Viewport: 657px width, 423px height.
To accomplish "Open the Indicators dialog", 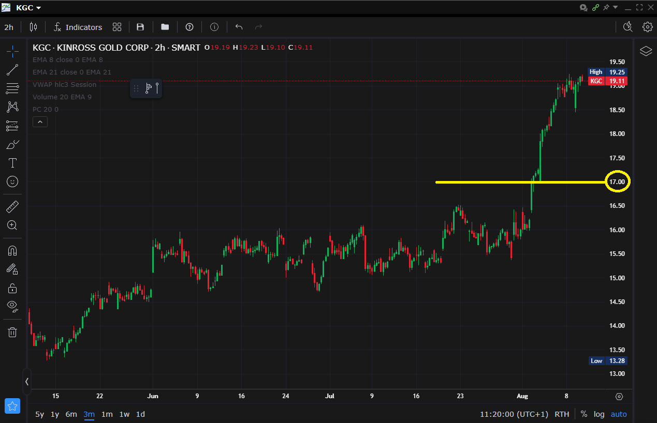I will coord(78,27).
